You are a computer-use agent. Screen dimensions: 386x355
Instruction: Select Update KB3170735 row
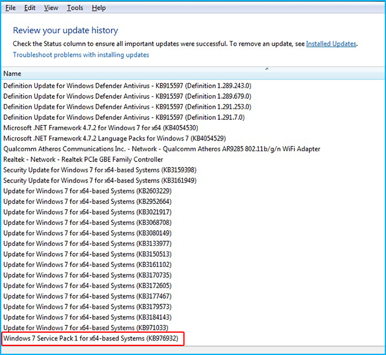tap(87, 275)
